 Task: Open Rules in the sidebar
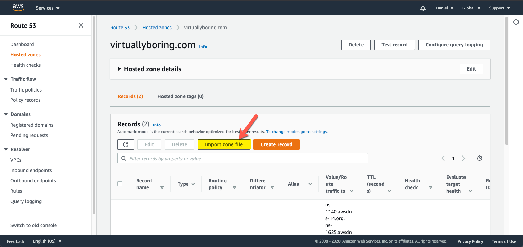[x=16, y=191]
